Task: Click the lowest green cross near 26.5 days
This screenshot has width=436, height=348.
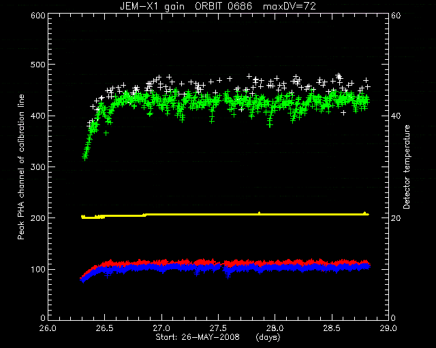Action: (x=106, y=133)
